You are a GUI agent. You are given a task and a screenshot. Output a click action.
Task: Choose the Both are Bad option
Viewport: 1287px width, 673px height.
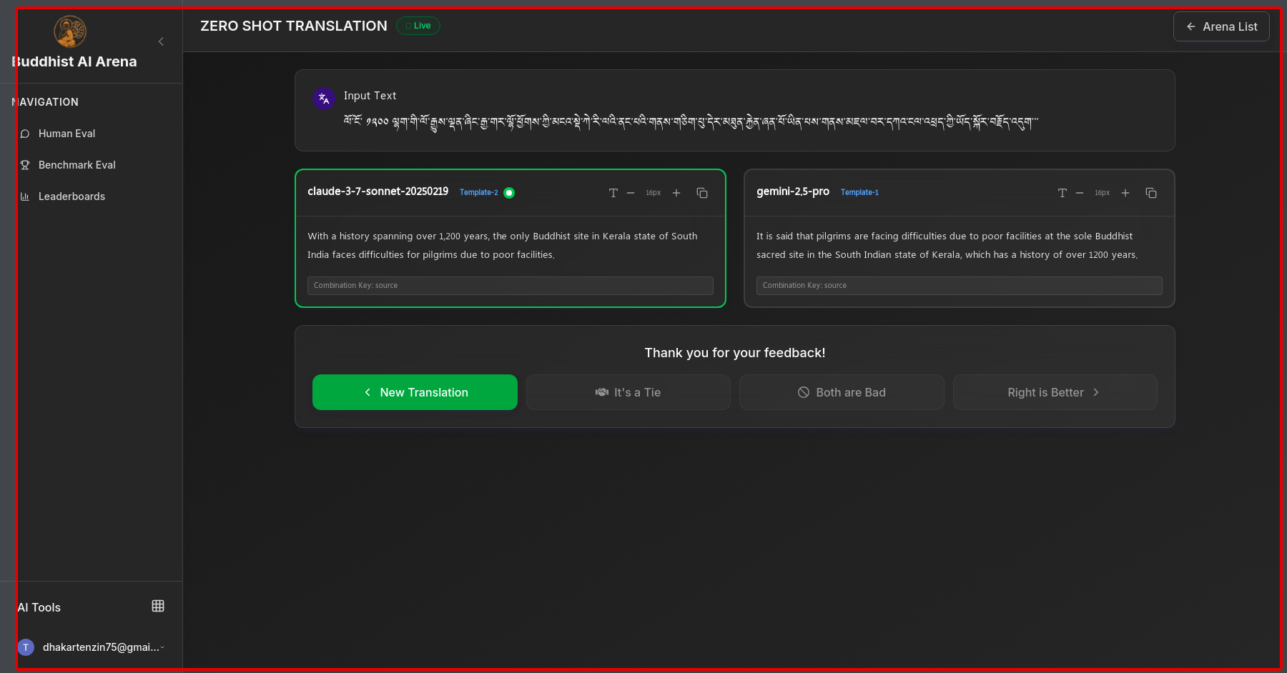point(842,392)
